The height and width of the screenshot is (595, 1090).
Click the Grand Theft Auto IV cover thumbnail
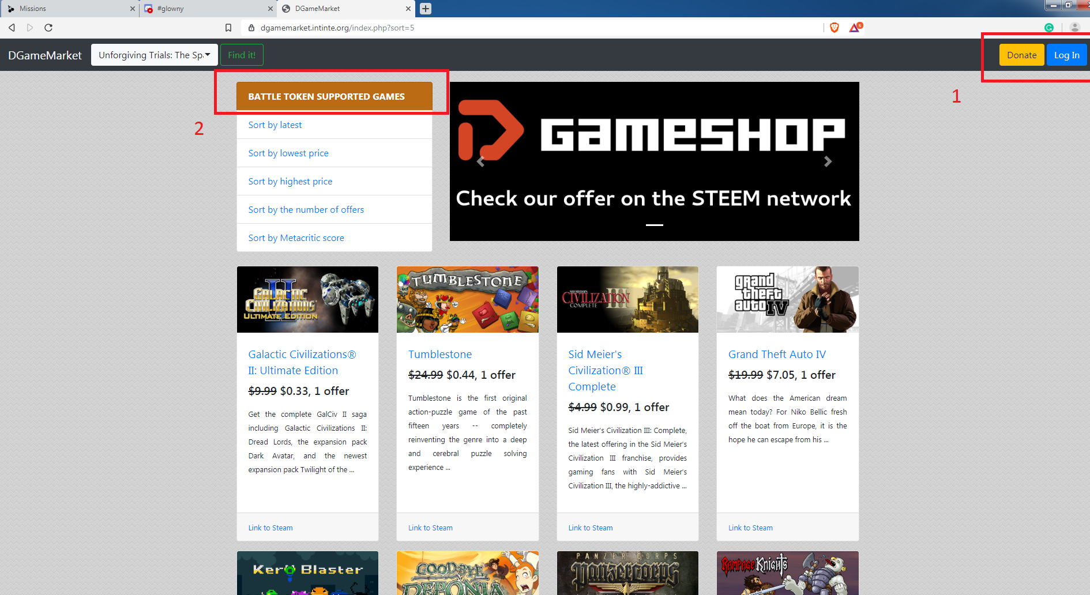point(787,299)
